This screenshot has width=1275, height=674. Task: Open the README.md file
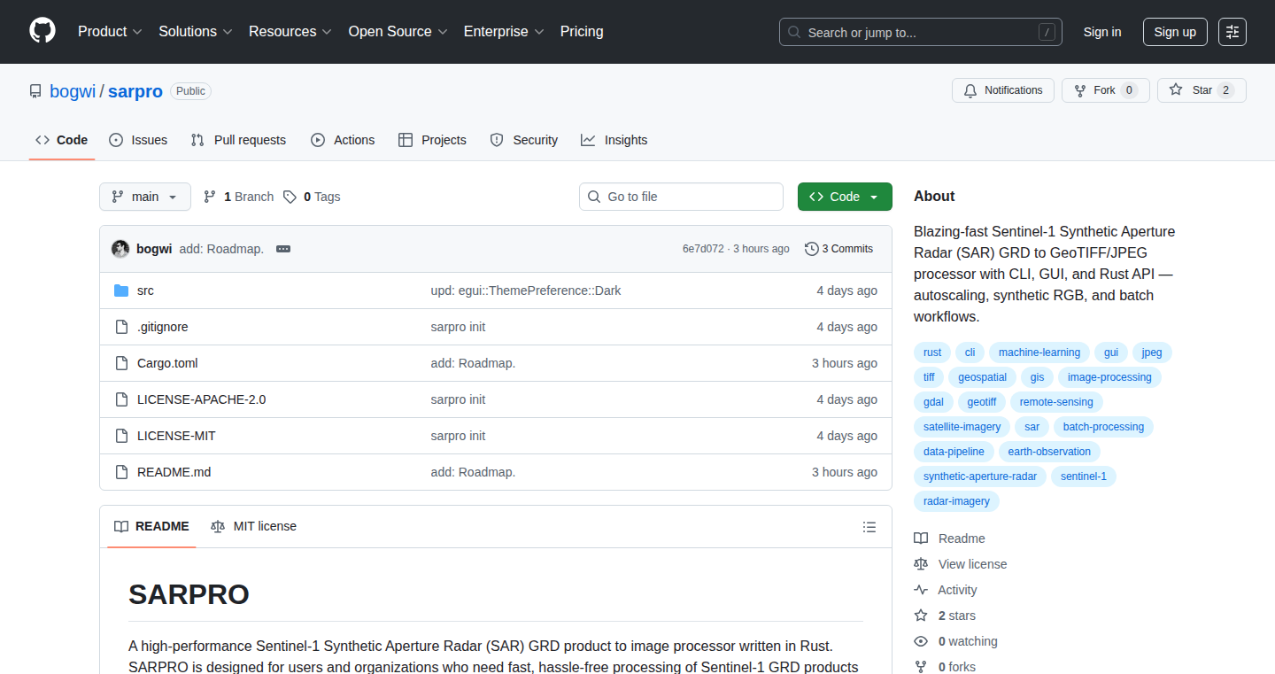174,472
